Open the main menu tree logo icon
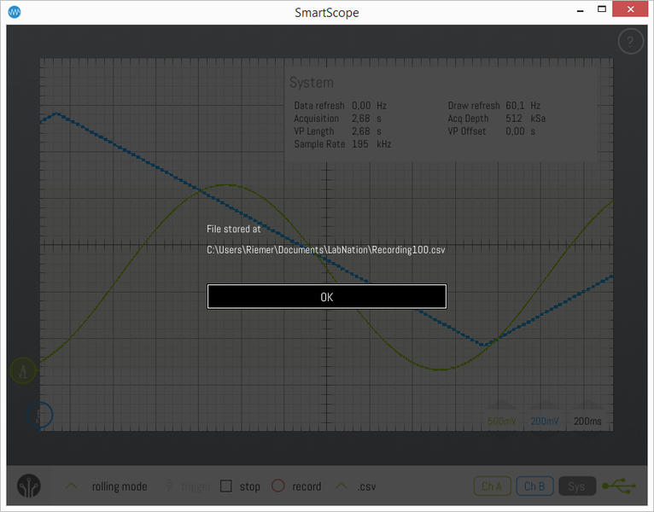 click(30, 486)
